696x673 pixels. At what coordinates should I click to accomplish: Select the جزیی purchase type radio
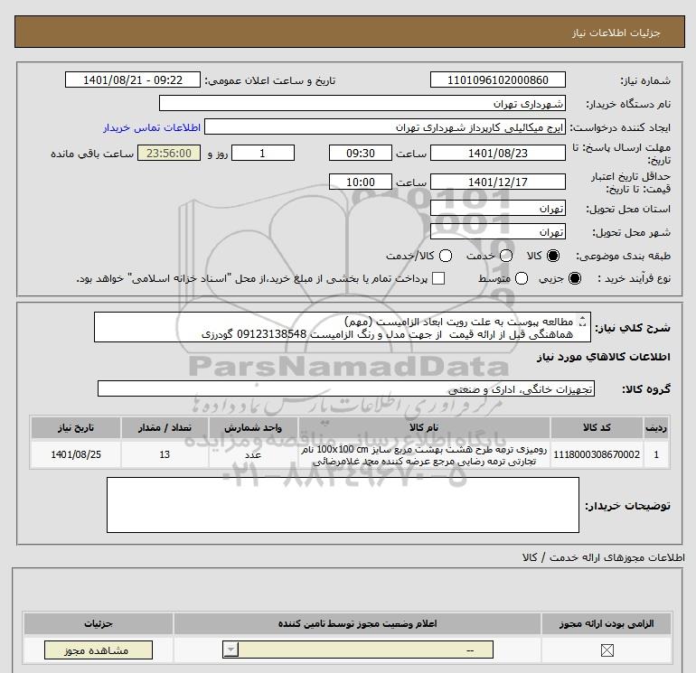[574, 278]
